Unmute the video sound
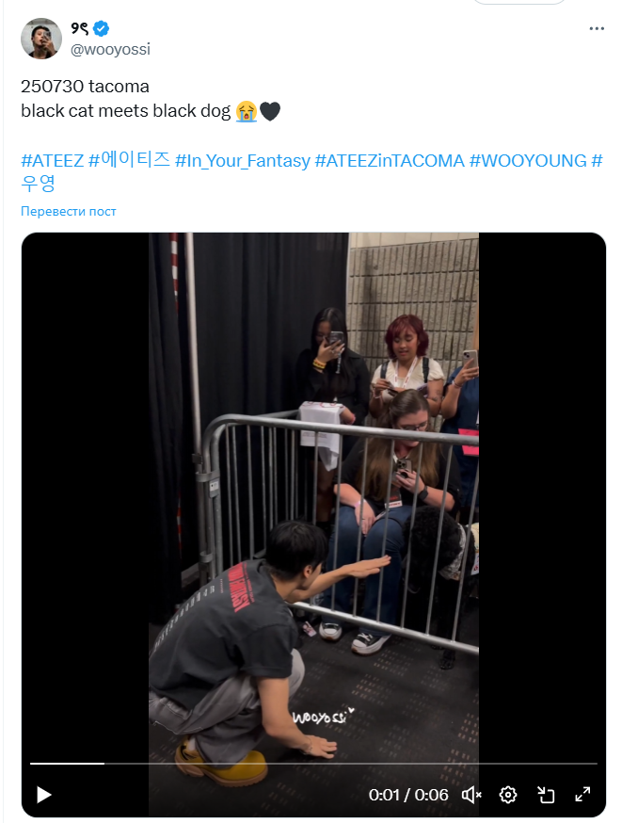This screenshot has width=622, height=823. (471, 795)
